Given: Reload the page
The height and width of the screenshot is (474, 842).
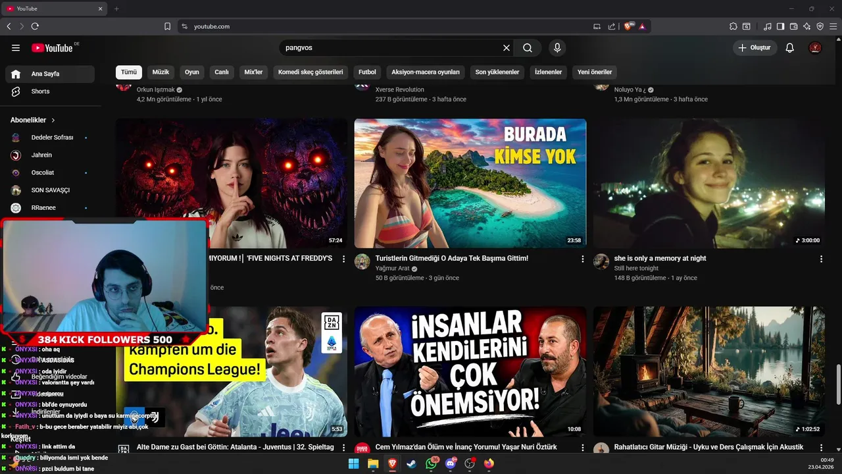Looking at the screenshot, I should click(35, 26).
